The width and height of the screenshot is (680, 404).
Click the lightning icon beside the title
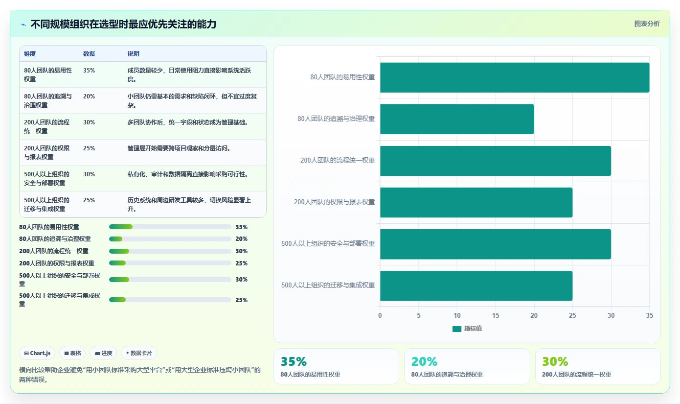click(x=23, y=24)
